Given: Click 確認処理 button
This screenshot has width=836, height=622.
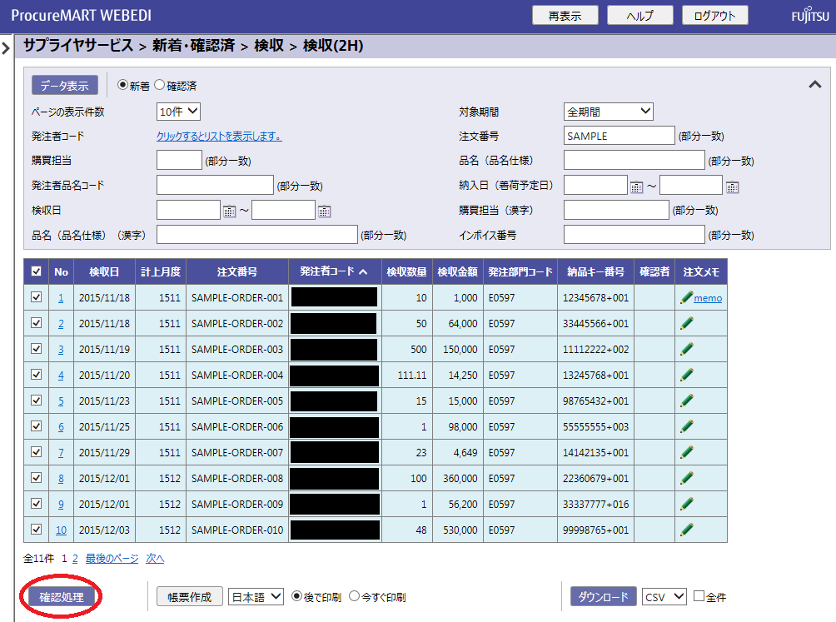Looking at the screenshot, I should (62, 597).
